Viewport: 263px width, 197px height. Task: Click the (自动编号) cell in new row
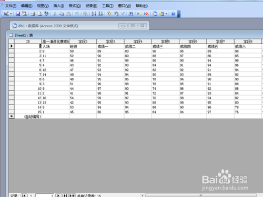(x=28, y=117)
